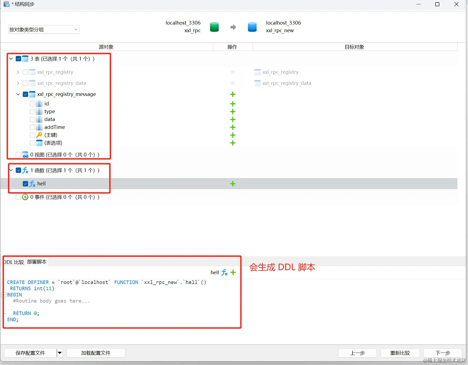This screenshot has height=365, width=468.
Task: Click the CREATE DEFINER line in DDL script
Action: pyautogui.click(x=107, y=282)
